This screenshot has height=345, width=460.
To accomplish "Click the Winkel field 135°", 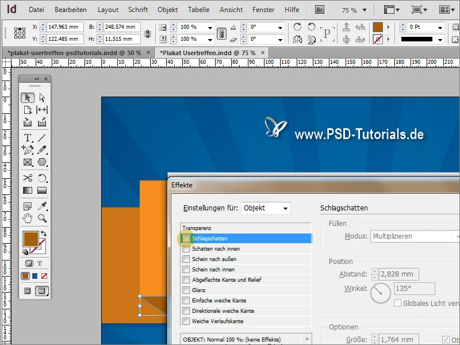I will (x=415, y=289).
